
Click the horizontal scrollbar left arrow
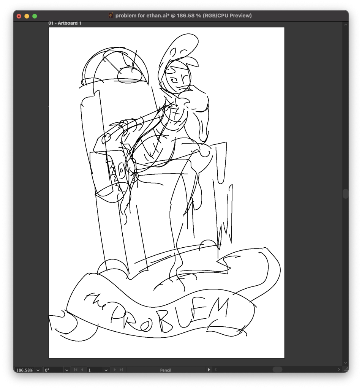point(216,370)
